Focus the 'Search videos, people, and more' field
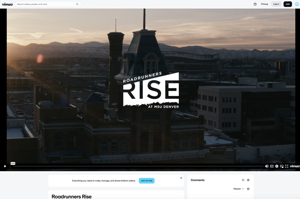Viewport: 300px width, 199px height. (48, 4)
